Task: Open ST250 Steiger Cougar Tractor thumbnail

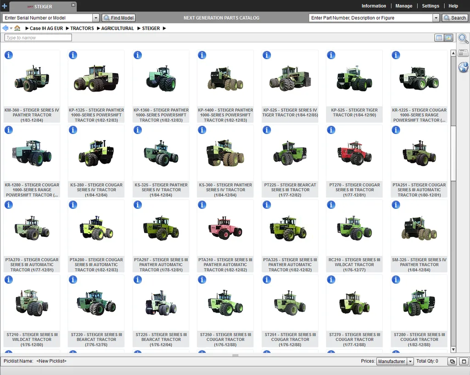Action: tap(225, 303)
